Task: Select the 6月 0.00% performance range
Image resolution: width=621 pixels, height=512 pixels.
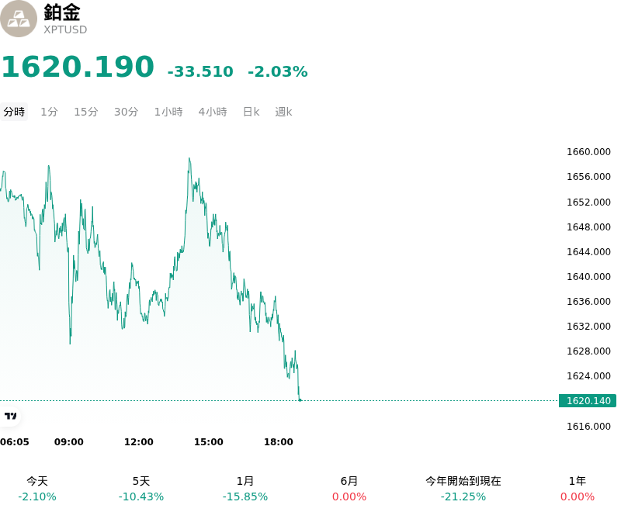Action: pyautogui.click(x=349, y=489)
